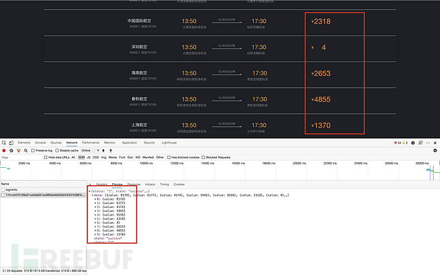Image resolution: width=440 pixels, height=275 pixels.
Task: Expand item 0 with value 8179
Action: pyautogui.click(x=95, y=199)
